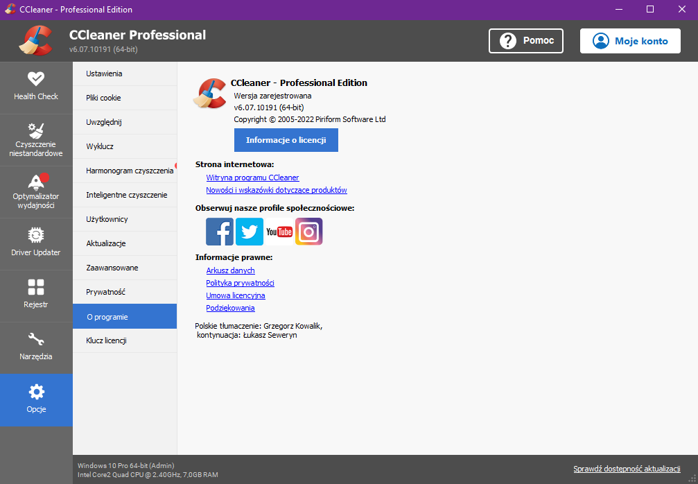The width and height of the screenshot is (698, 484).
Task: Click the Pomoc help button
Action: tap(525, 41)
